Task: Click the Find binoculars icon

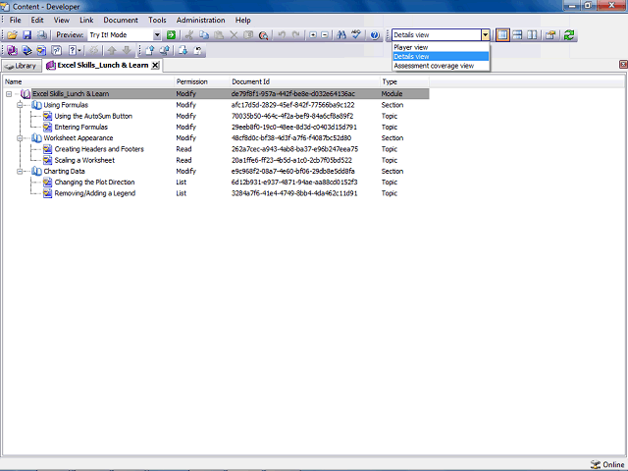Action: tap(341, 35)
